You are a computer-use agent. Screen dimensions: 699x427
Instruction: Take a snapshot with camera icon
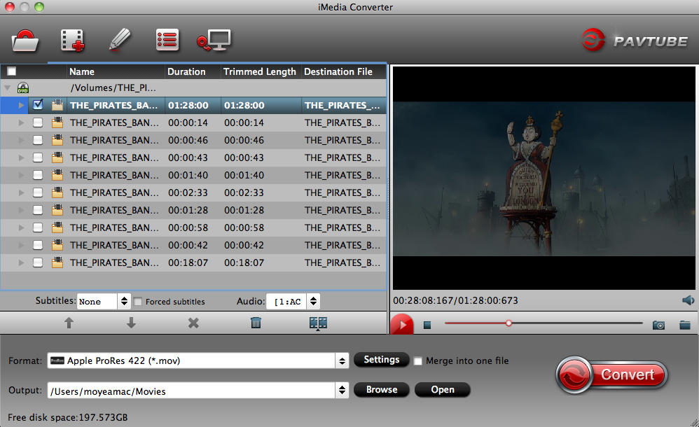[x=658, y=325]
